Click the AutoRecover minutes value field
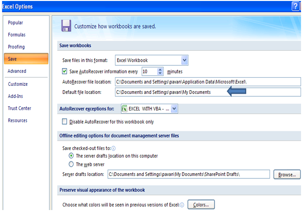Screen dimensions: 302x211 point(150,71)
